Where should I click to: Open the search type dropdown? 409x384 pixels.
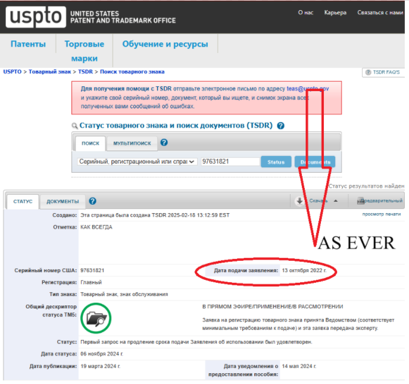point(137,162)
